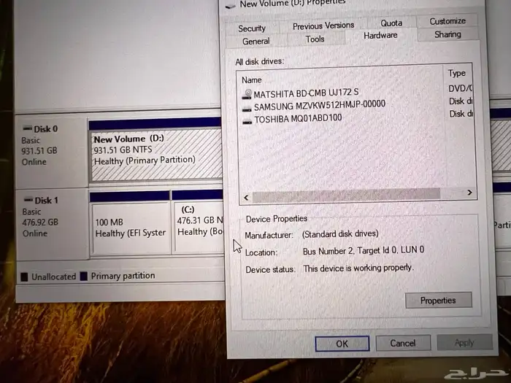511x383 pixels.
Task: Switch to the General tab
Action: 255,42
